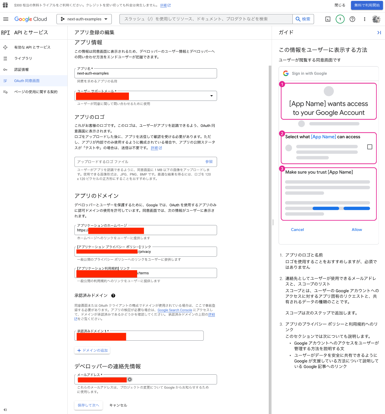Open the help question mark icon
Screen dimensions: 385x414
coord(352,19)
